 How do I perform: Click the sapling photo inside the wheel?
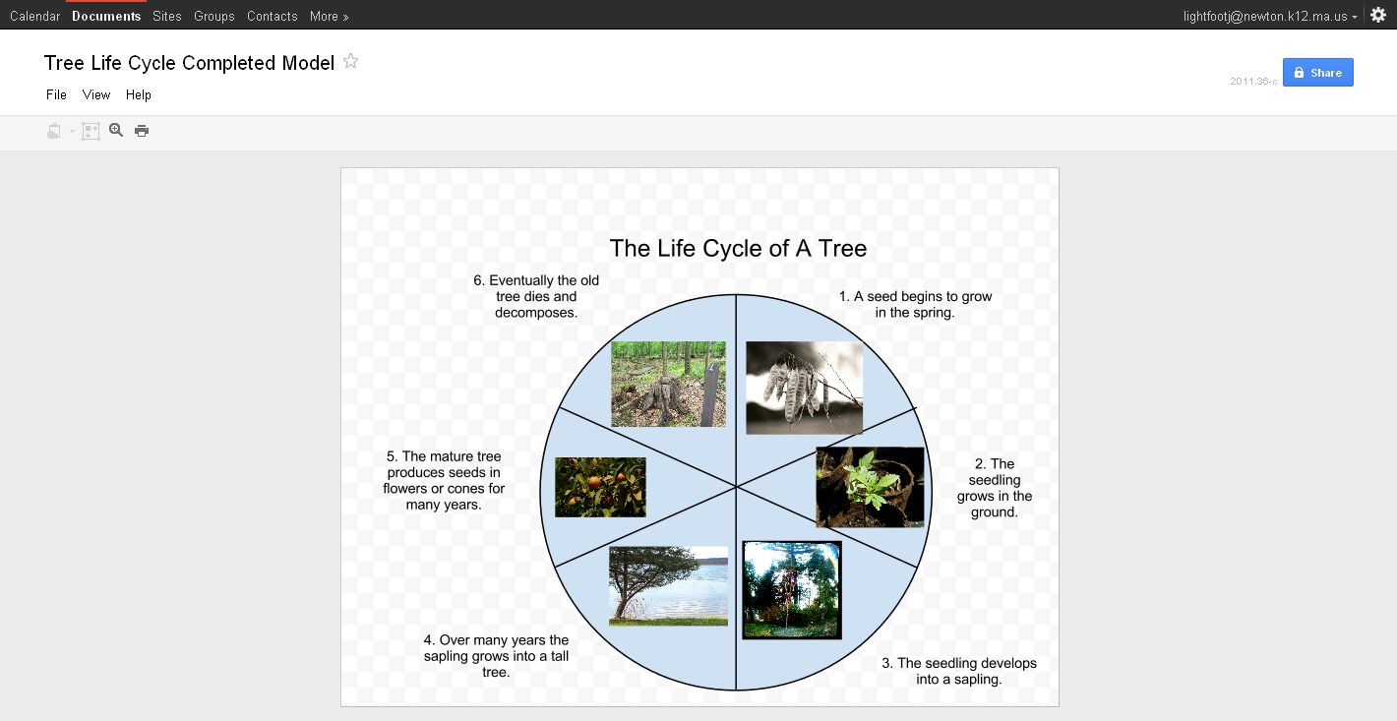click(791, 588)
